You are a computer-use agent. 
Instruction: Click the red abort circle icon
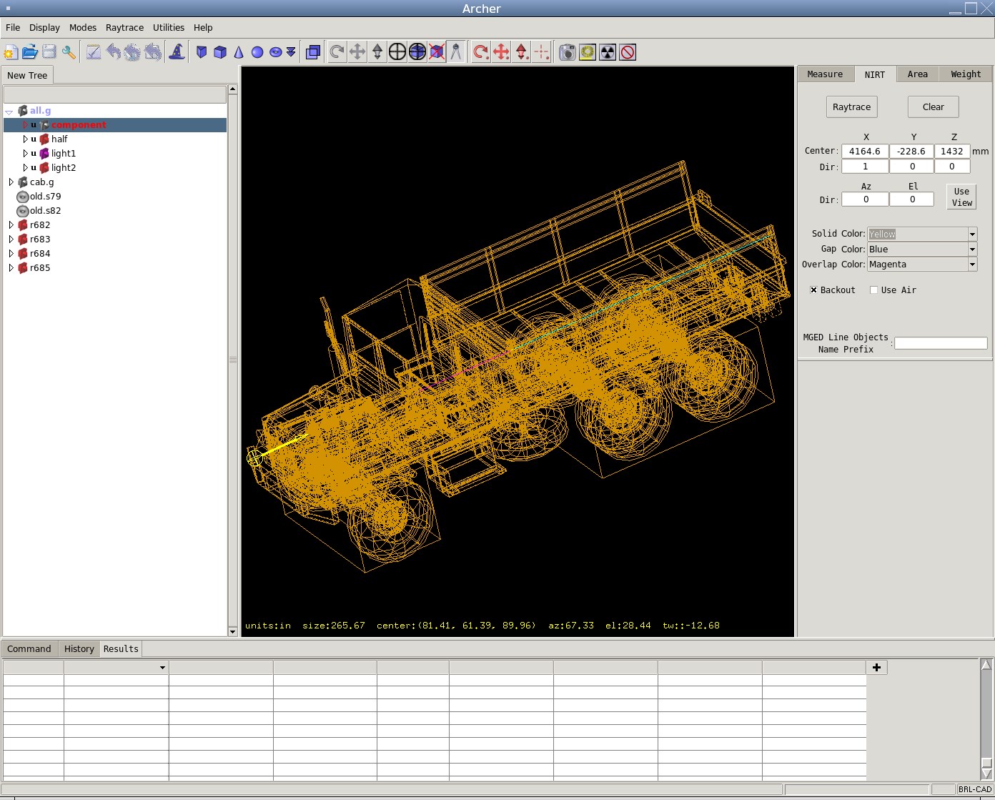tap(628, 52)
